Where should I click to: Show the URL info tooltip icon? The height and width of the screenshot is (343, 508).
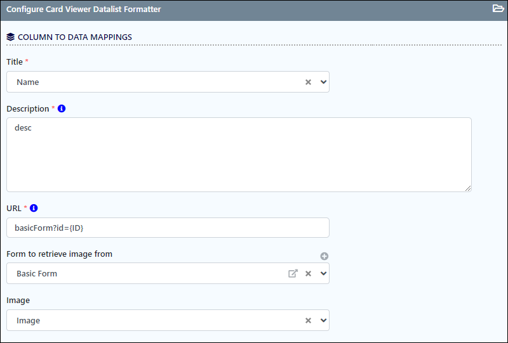[34, 208]
